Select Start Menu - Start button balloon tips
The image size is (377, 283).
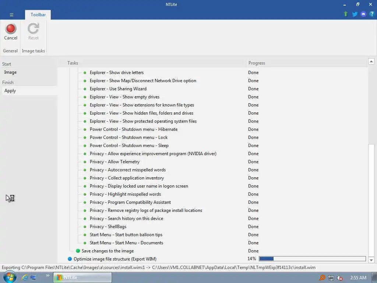[126, 235]
